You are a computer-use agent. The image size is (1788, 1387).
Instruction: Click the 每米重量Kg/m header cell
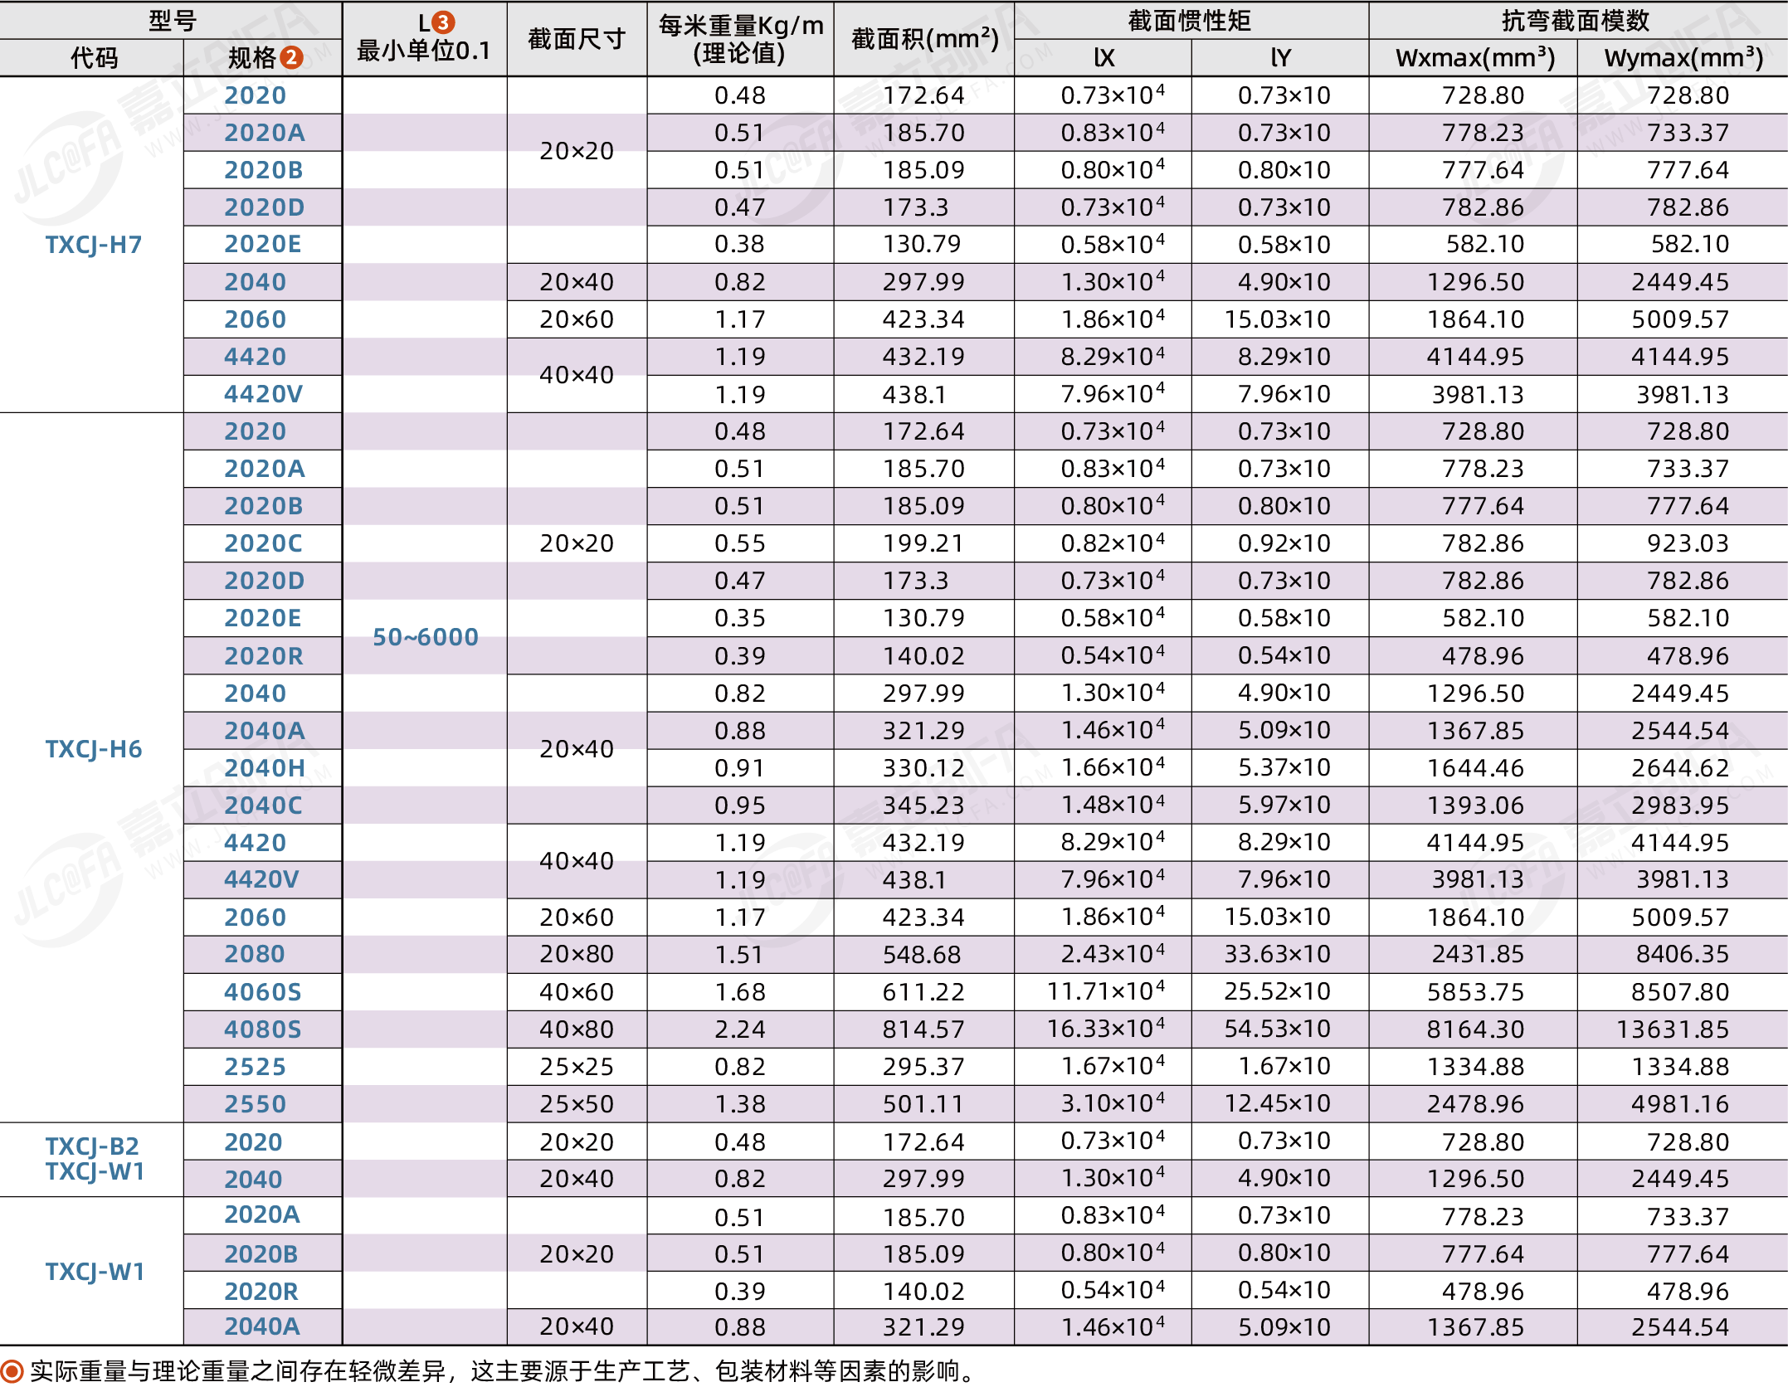pos(741,39)
